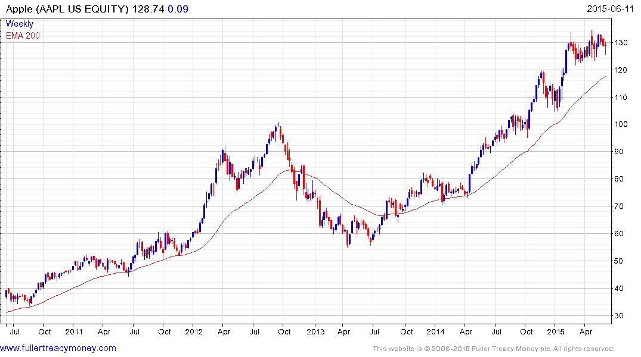
Task: Click the 50 price axis label
Action: tap(619, 261)
